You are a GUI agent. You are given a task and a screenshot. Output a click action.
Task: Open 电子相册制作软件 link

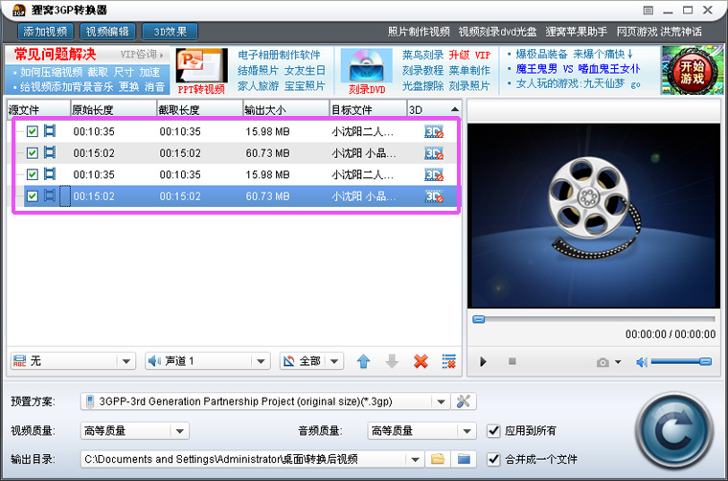(x=279, y=55)
